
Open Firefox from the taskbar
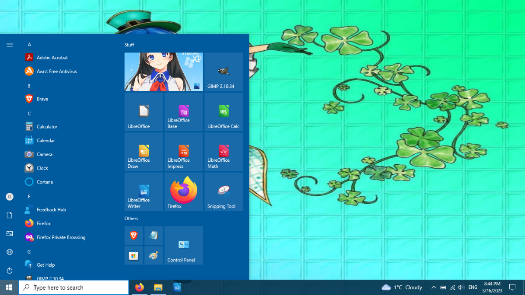pyautogui.click(x=139, y=287)
